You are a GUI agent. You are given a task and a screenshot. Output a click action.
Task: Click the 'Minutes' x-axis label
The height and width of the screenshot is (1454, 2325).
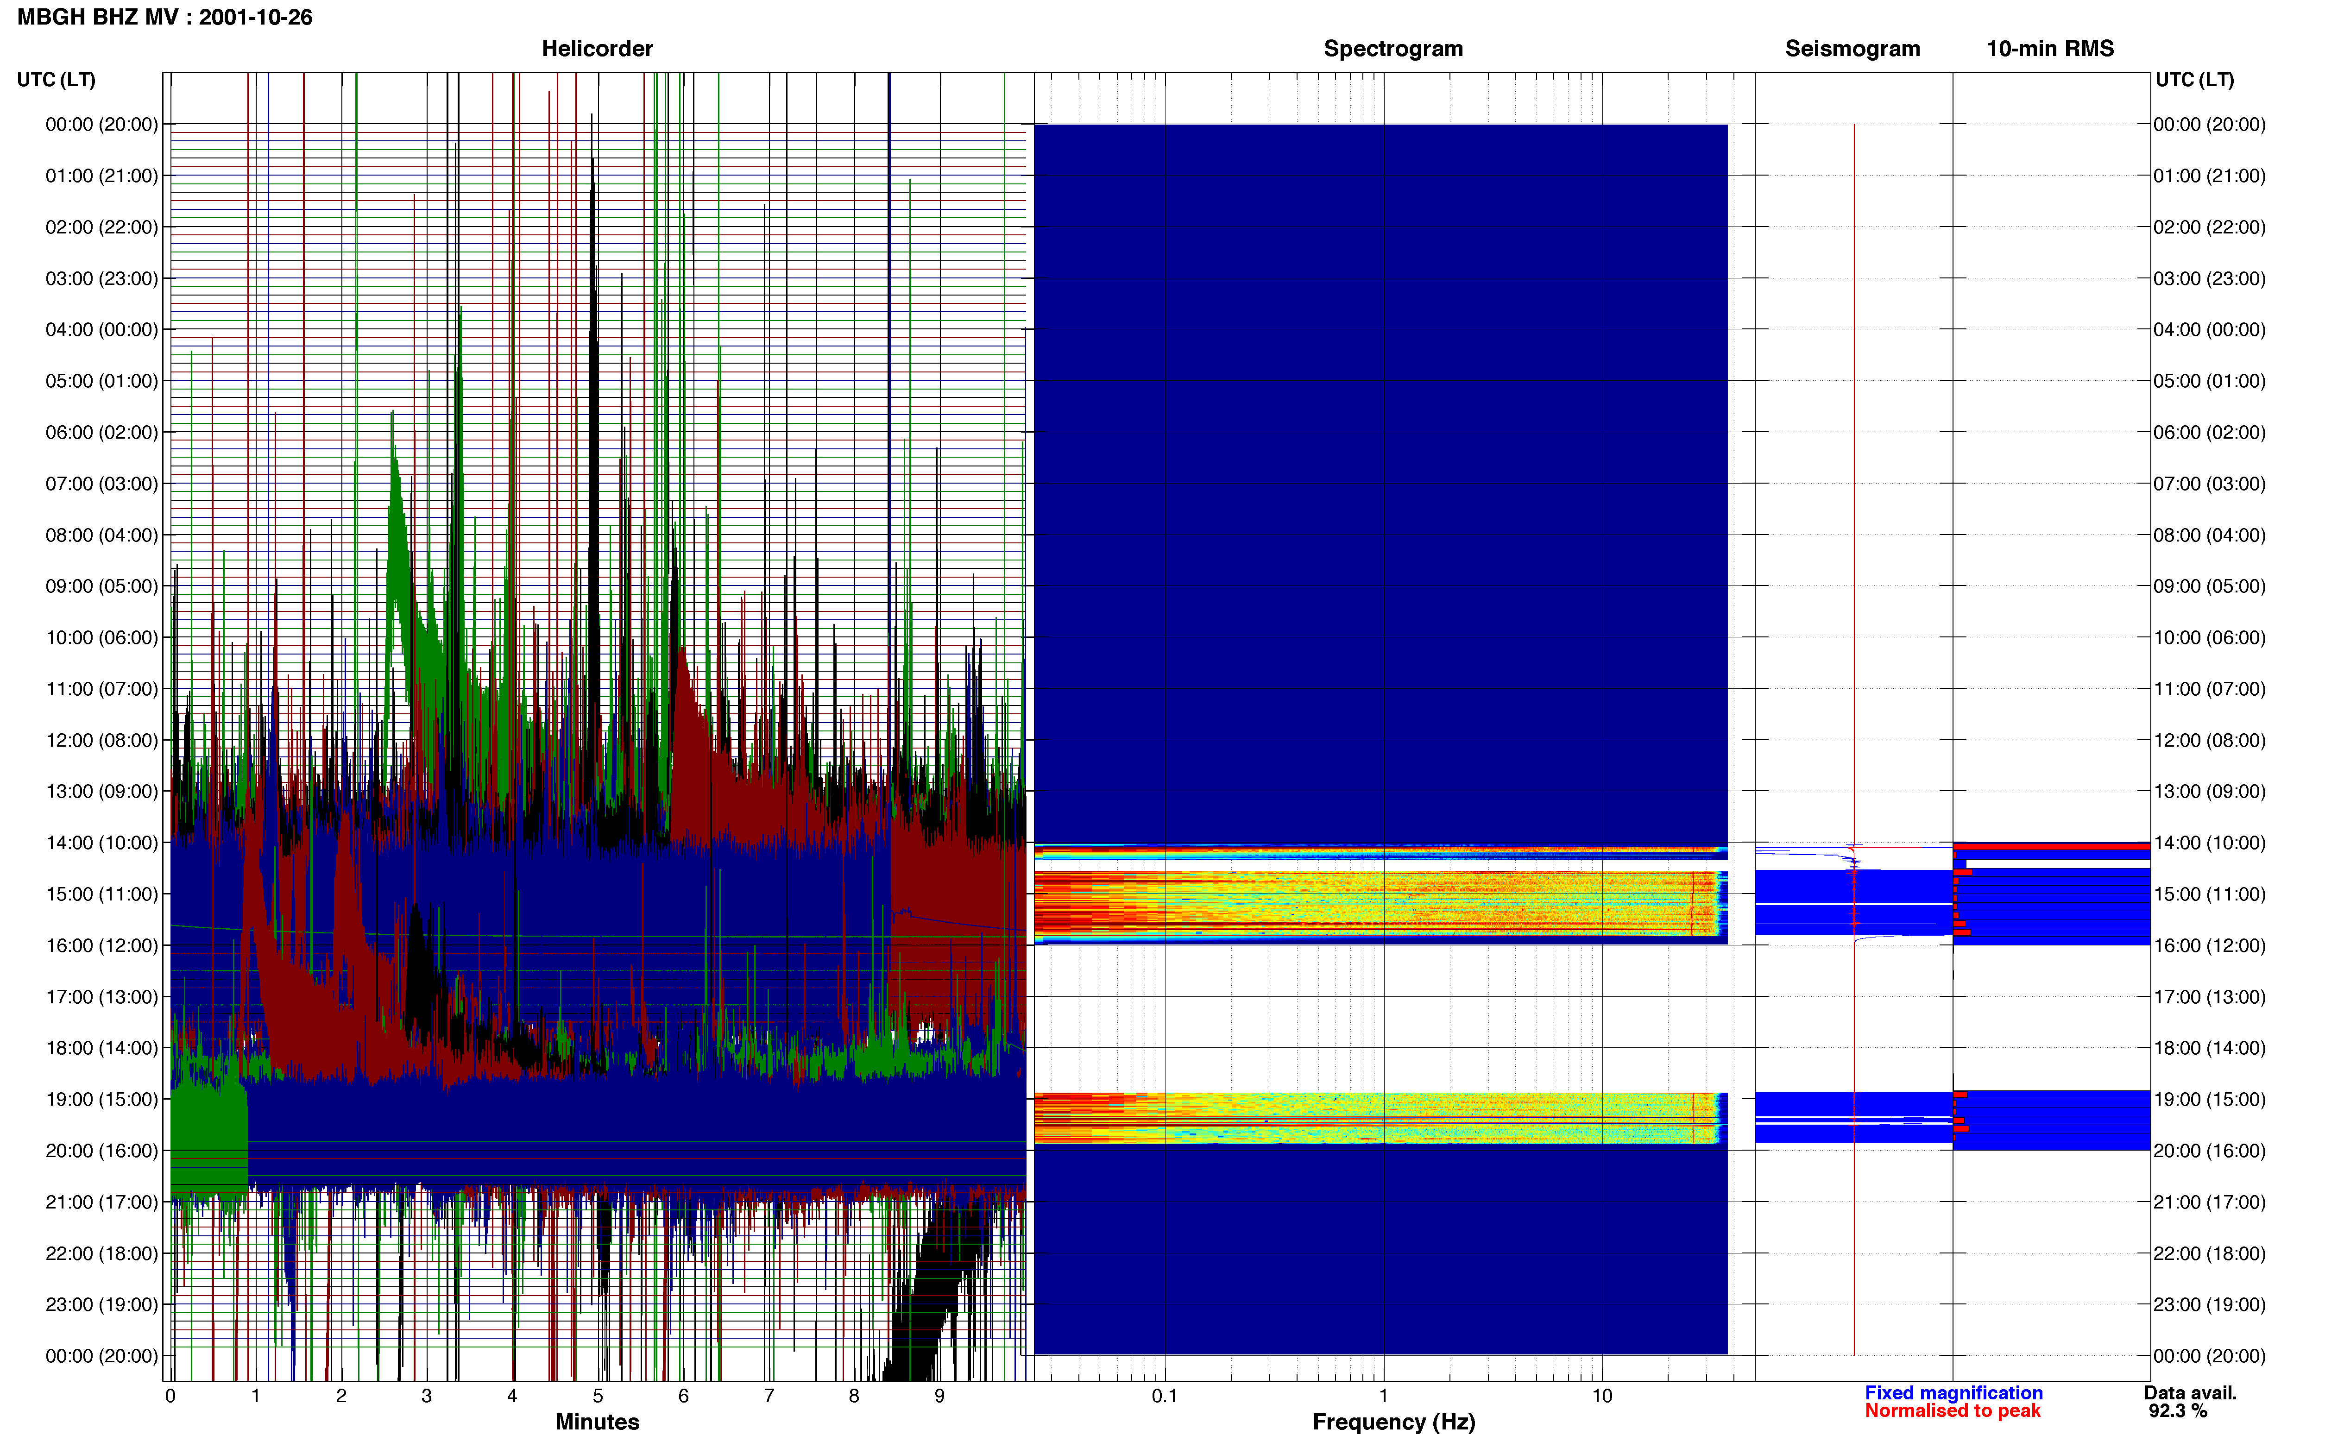click(x=597, y=1422)
